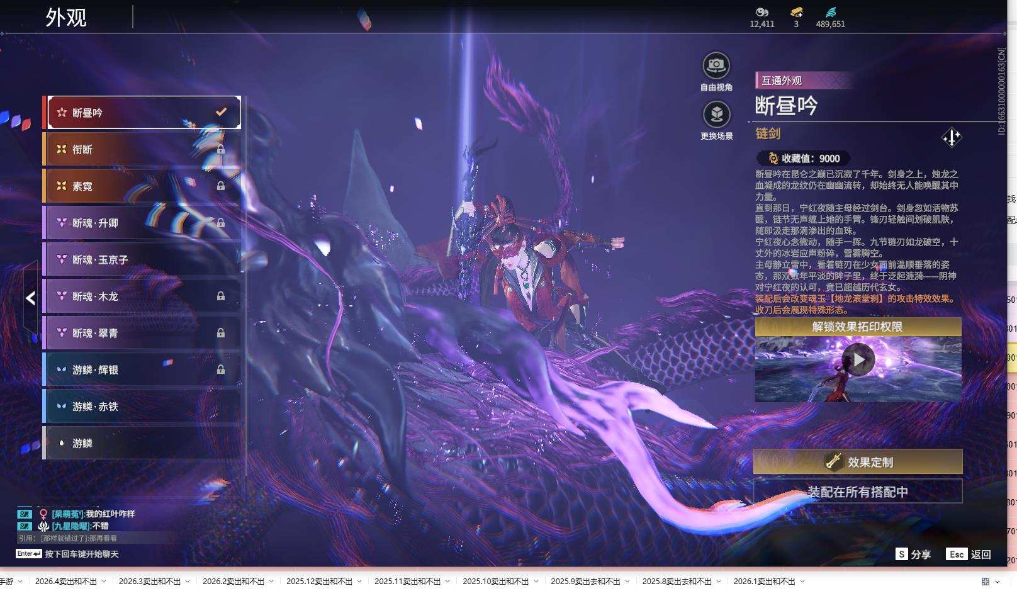The image size is (1017, 591).
Task: Click the collection value (收藏值: 9000) badge
Action: pyautogui.click(x=803, y=159)
